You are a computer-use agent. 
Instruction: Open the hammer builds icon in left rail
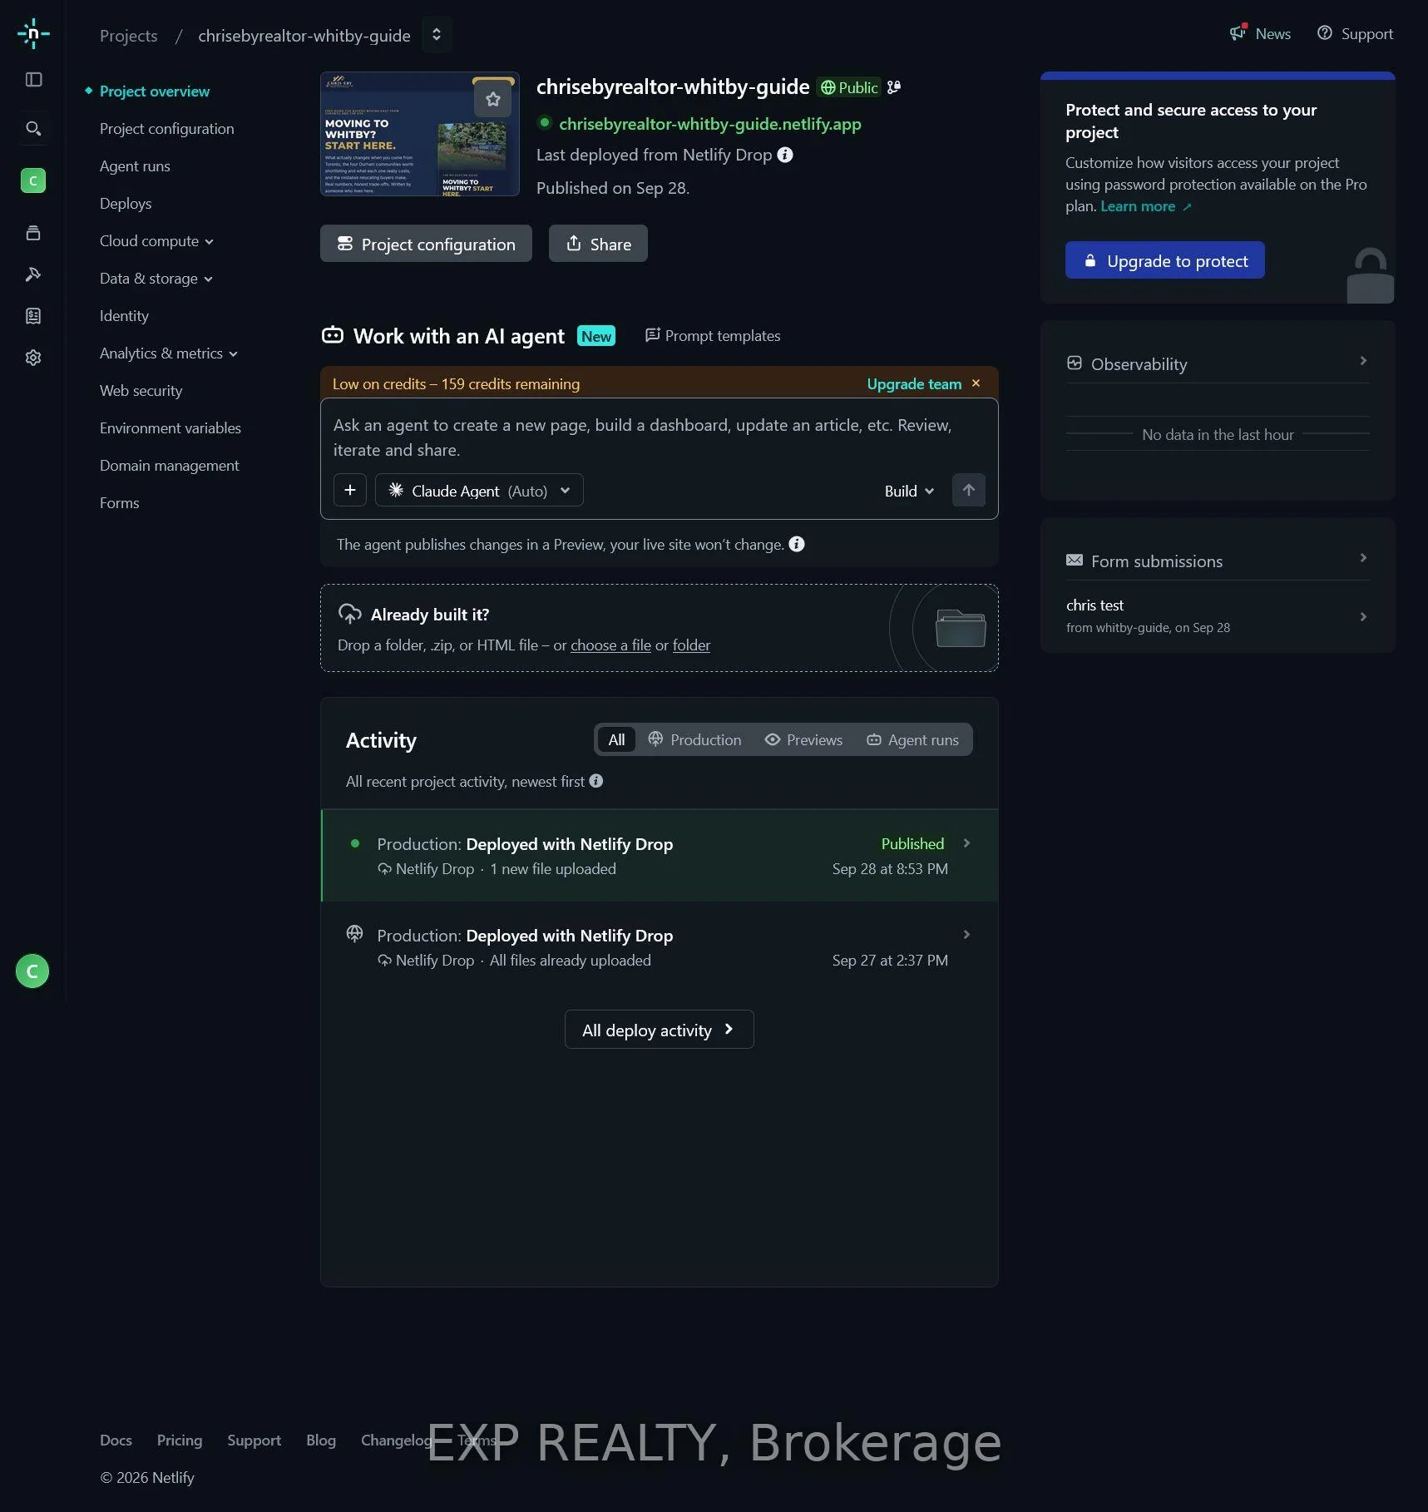[33, 274]
